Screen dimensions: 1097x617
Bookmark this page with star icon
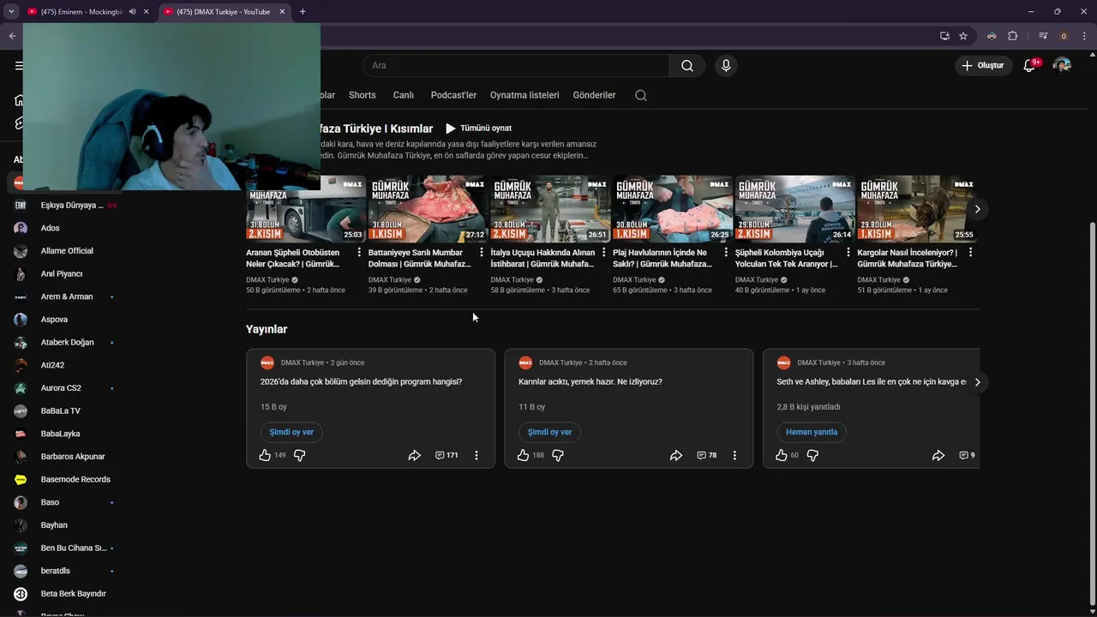963,36
